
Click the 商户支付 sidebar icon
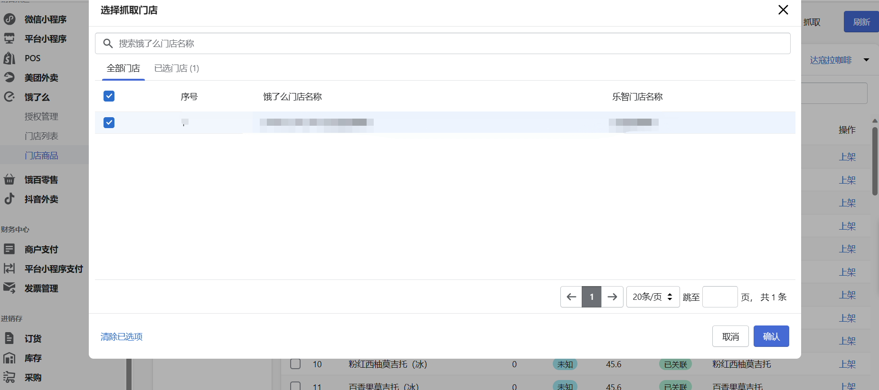pos(9,249)
